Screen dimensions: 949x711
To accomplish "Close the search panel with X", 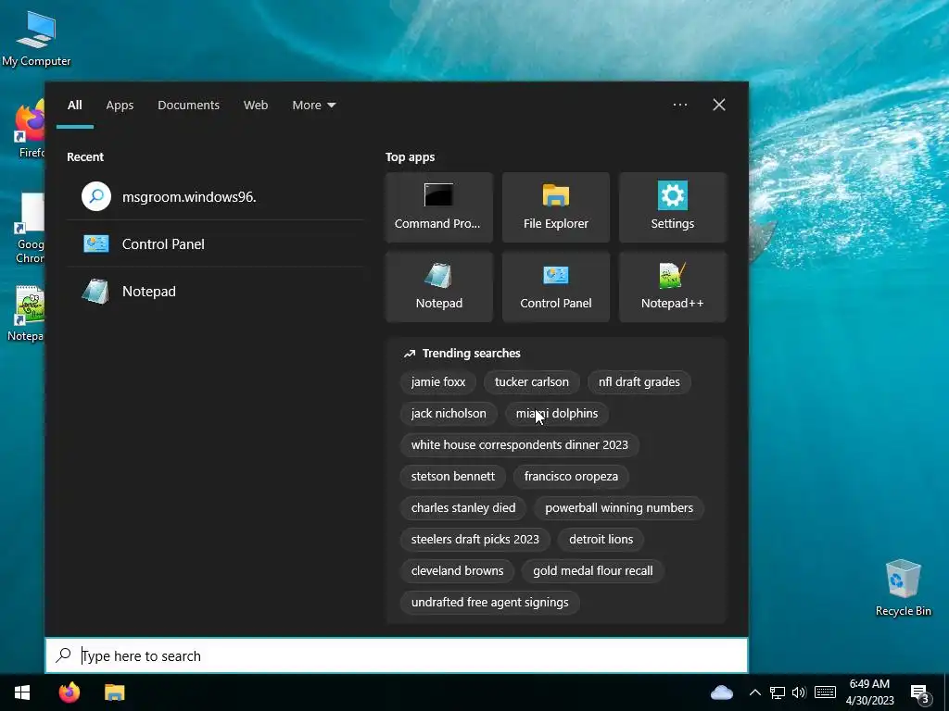I will coord(719,105).
